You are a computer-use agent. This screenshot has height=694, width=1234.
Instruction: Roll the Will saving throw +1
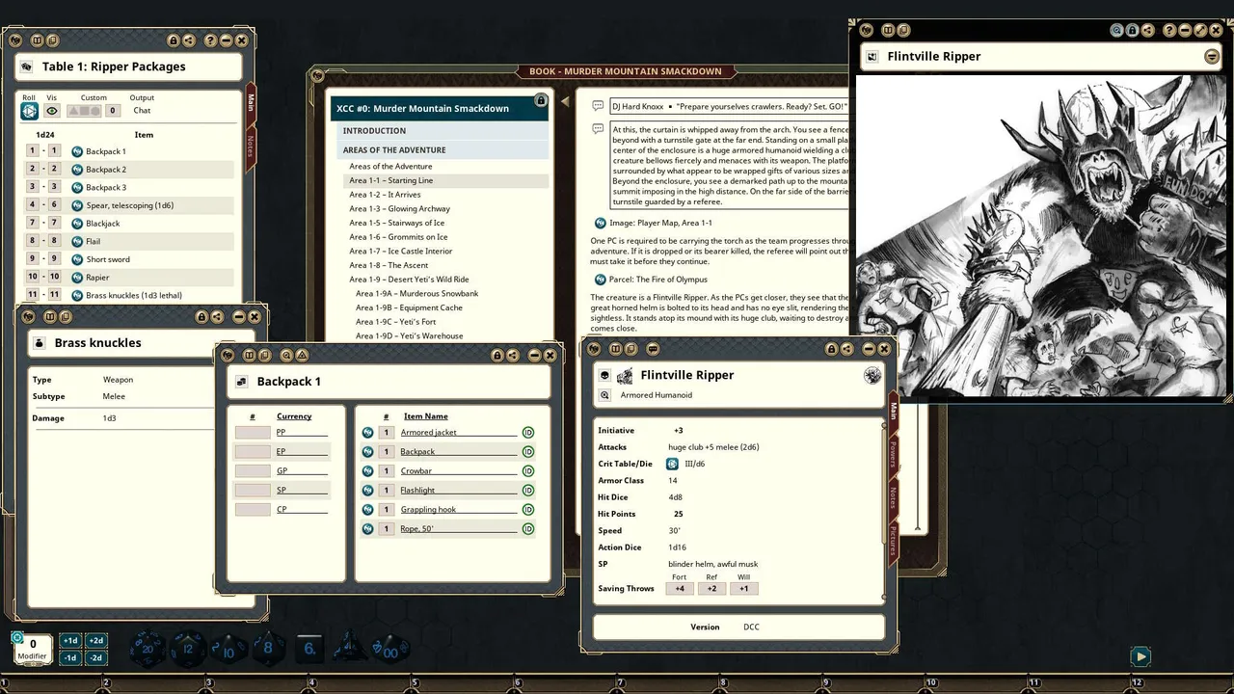[x=744, y=588]
